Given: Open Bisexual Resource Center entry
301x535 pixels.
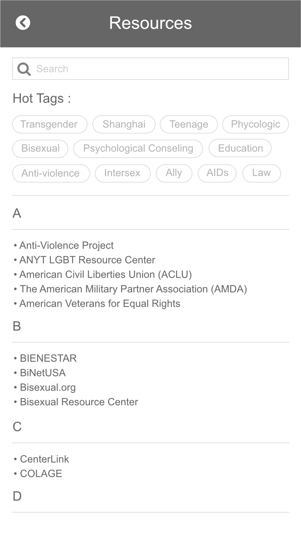Looking at the screenshot, I should (79, 402).
